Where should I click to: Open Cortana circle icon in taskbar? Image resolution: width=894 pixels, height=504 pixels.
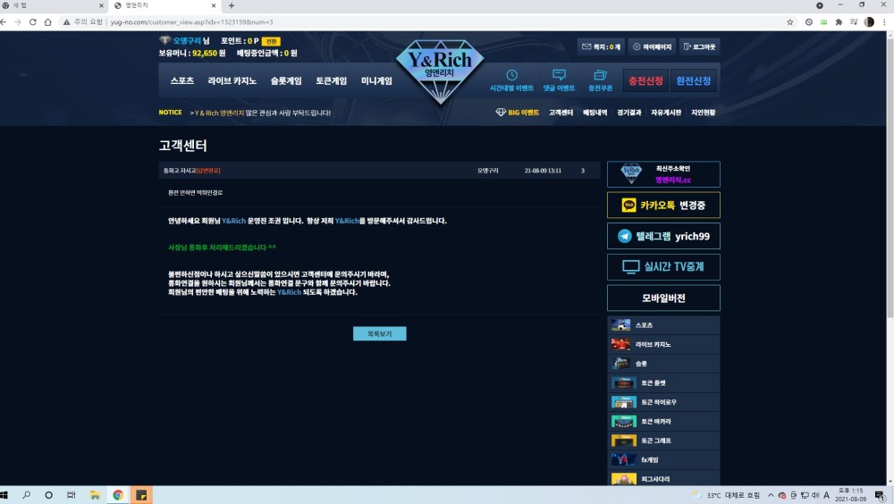coord(48,495)
